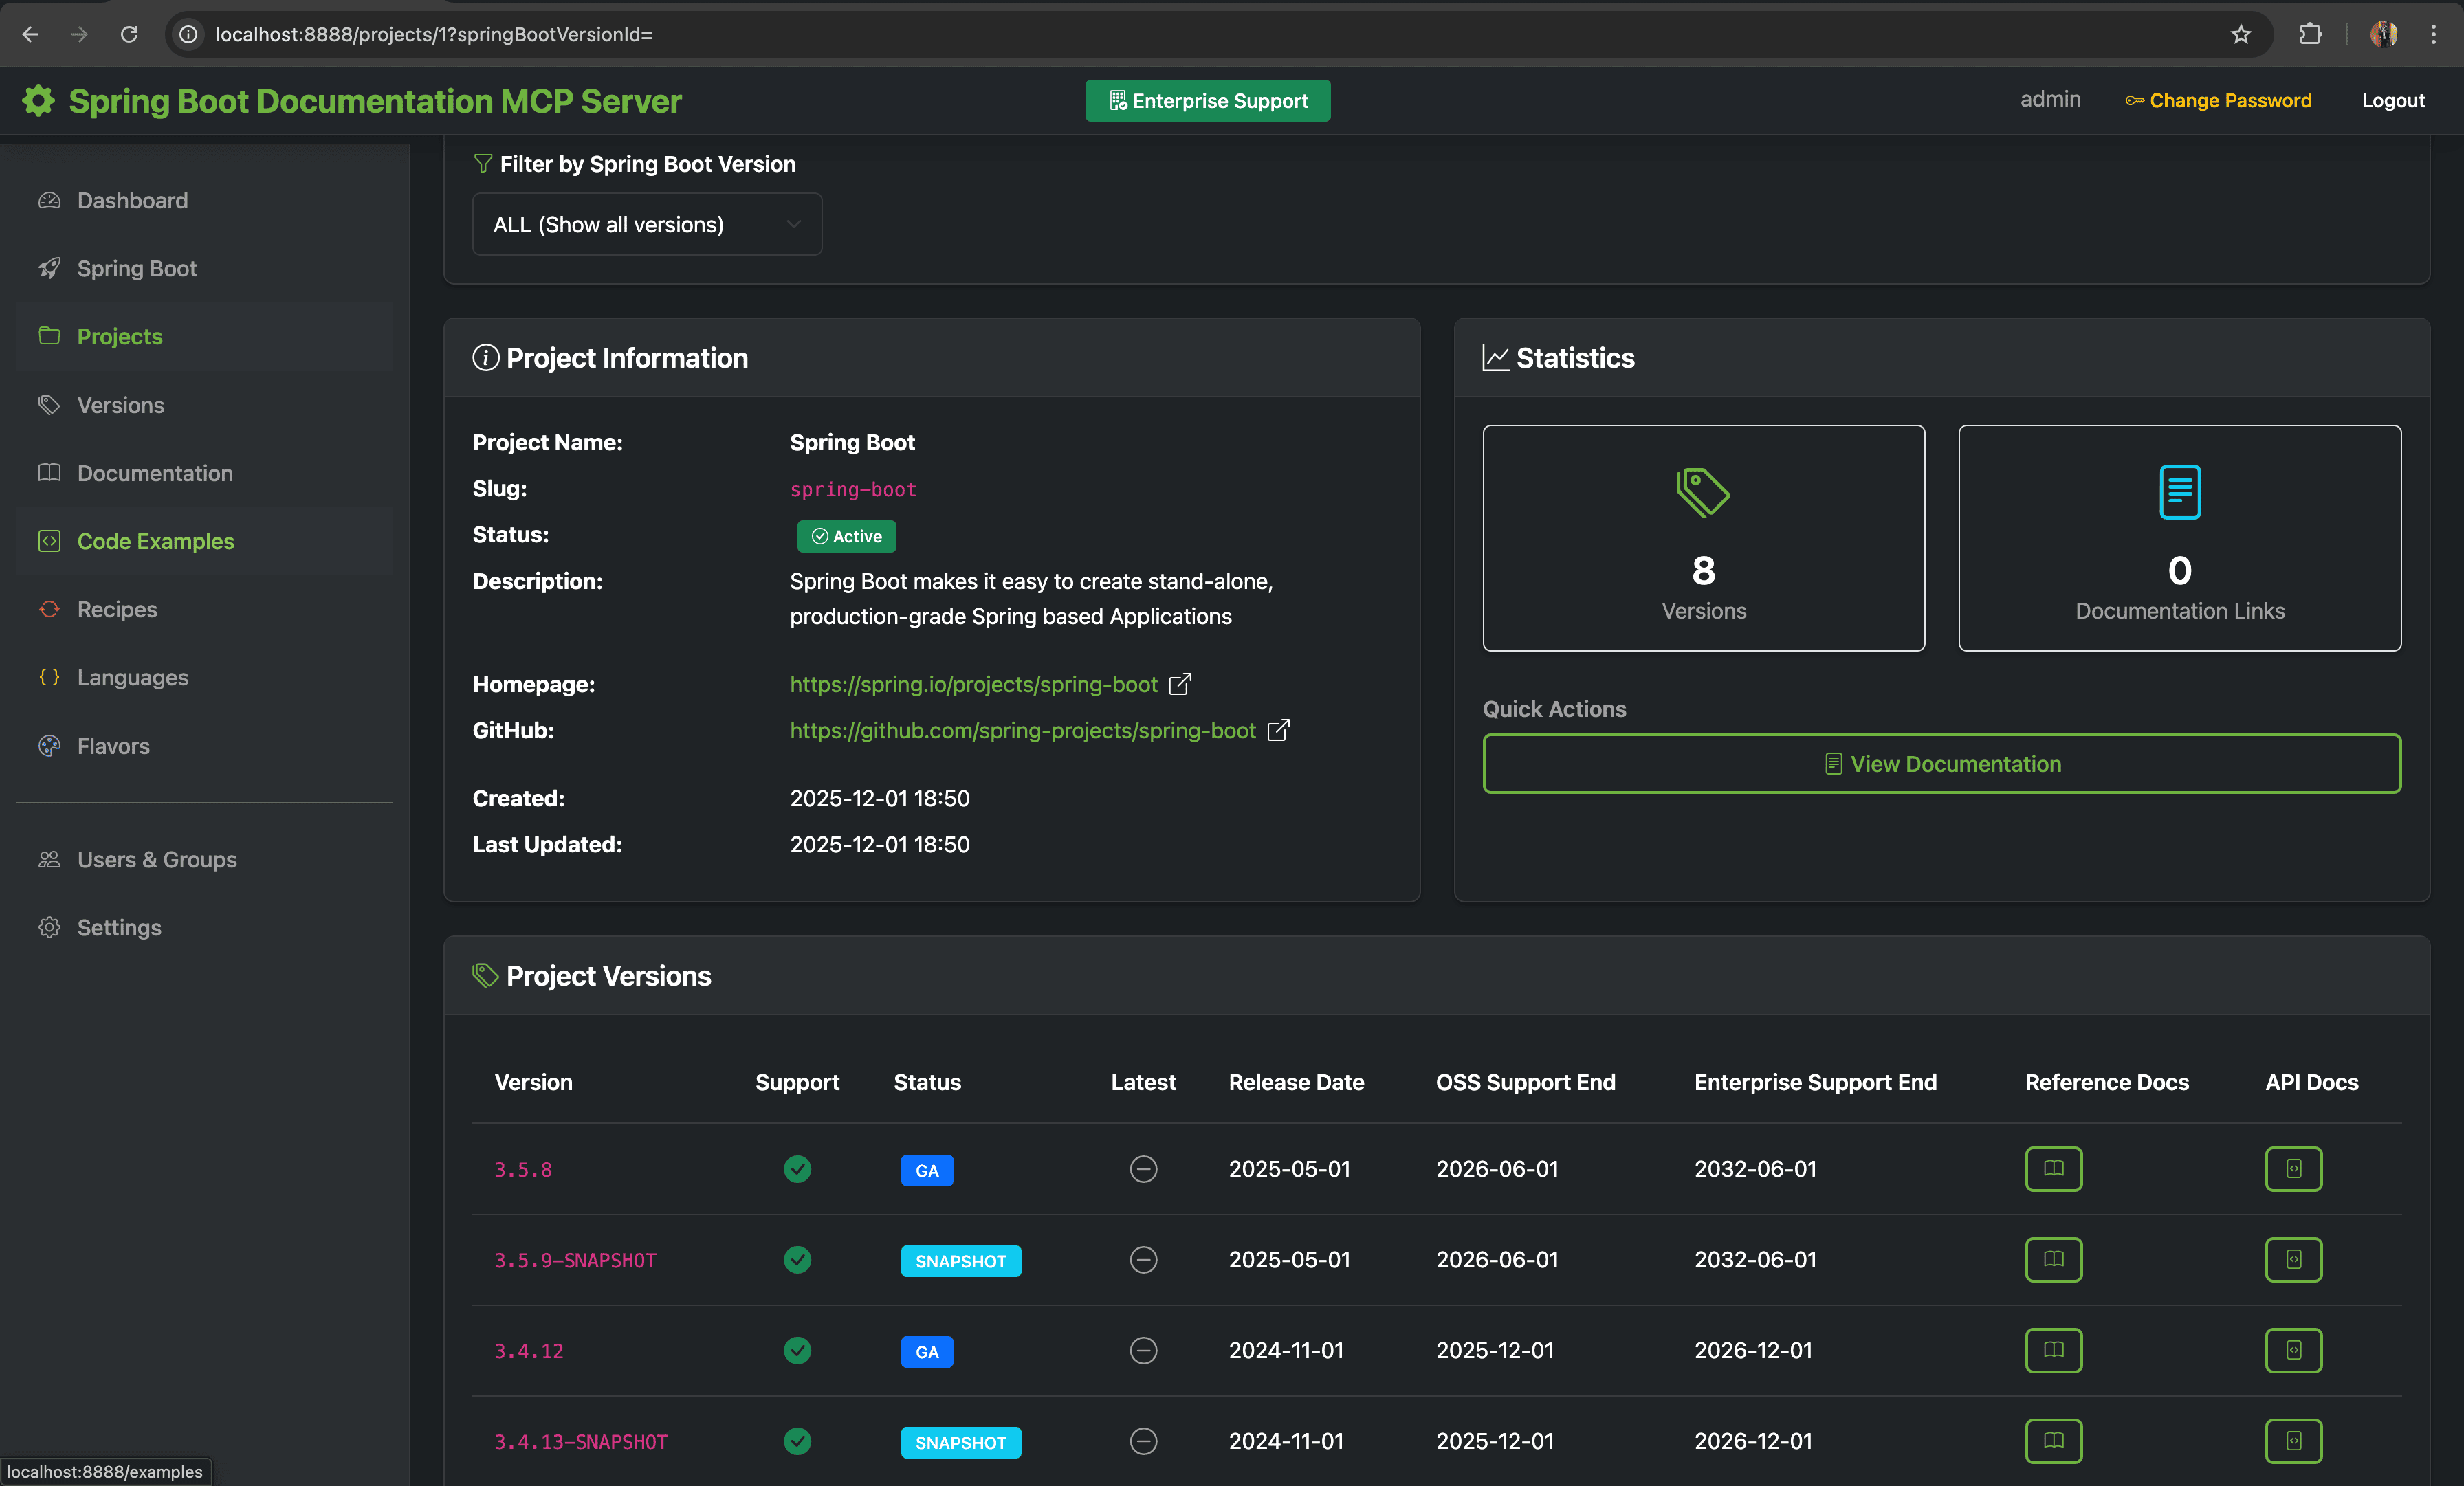
Task: Open GitHub link via external-link arrow icon
Action: click(1278, 731)
